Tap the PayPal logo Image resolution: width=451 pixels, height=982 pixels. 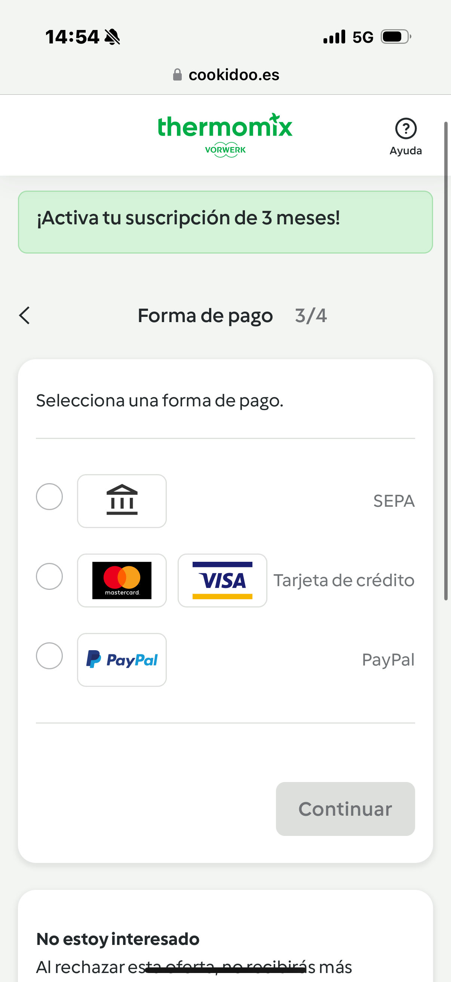[x=122, y=660]
